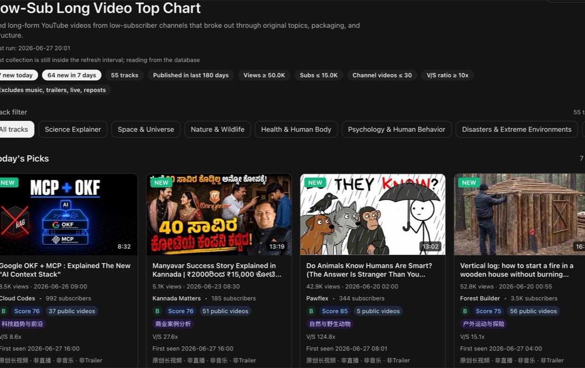
Task: Click 'Excludes music, trailers, live, reposts' chip
Action: [54, 90]
